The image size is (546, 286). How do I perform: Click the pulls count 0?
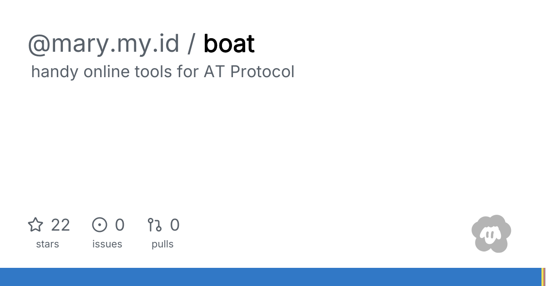pyautogui.click(x=175, y=225)
